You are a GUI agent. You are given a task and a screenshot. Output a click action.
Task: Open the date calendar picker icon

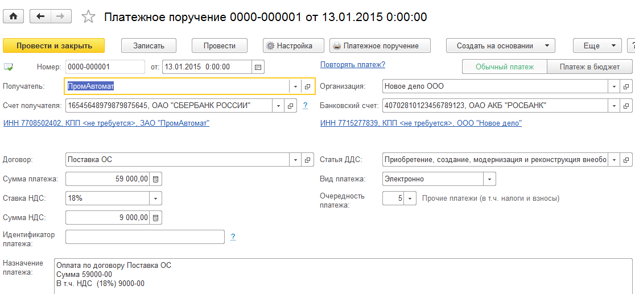(258, 67)
